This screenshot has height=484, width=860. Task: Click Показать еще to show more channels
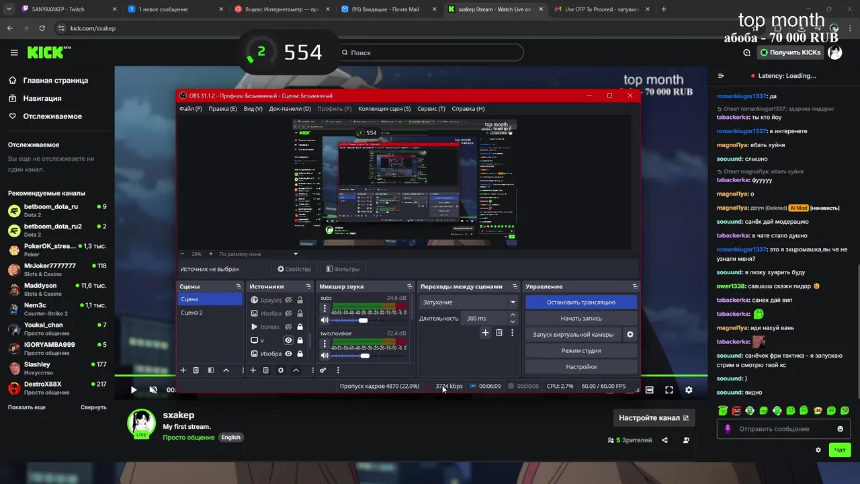point(27,407)
